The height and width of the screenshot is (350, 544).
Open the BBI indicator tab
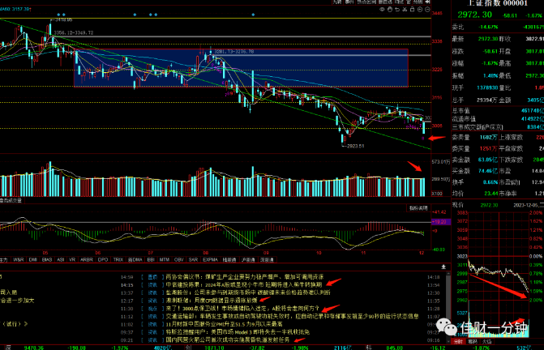pyautogui.click(x=151, y=259)
